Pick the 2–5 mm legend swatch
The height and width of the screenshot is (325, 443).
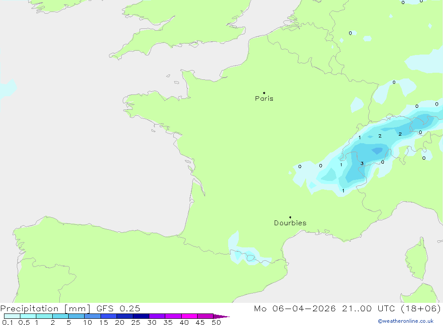60,316
